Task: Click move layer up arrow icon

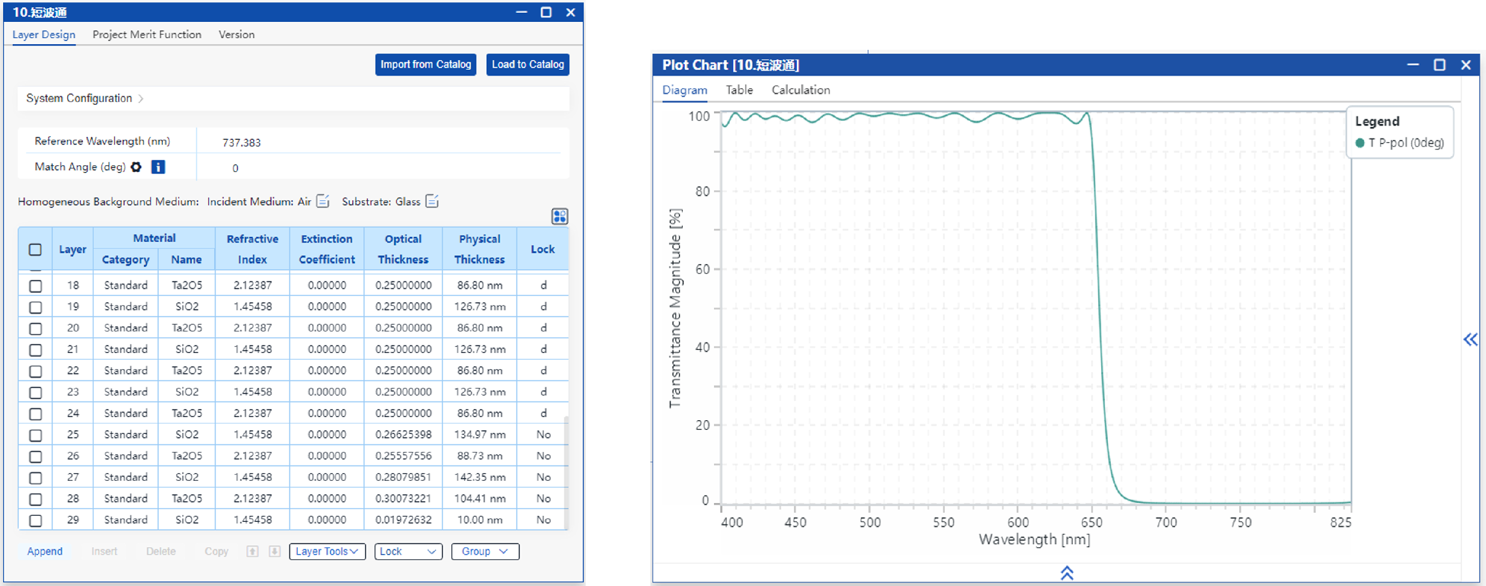Action: pyautogui.click(x=252, y=551)
